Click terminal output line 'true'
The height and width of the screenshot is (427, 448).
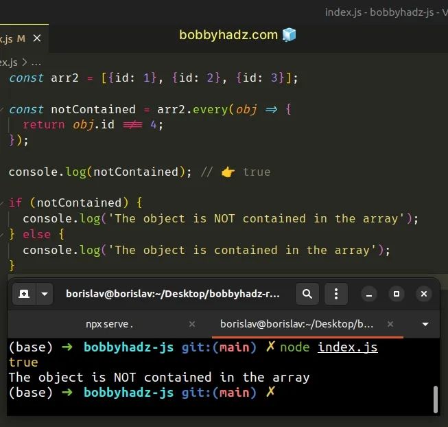[x=23, y=362]
